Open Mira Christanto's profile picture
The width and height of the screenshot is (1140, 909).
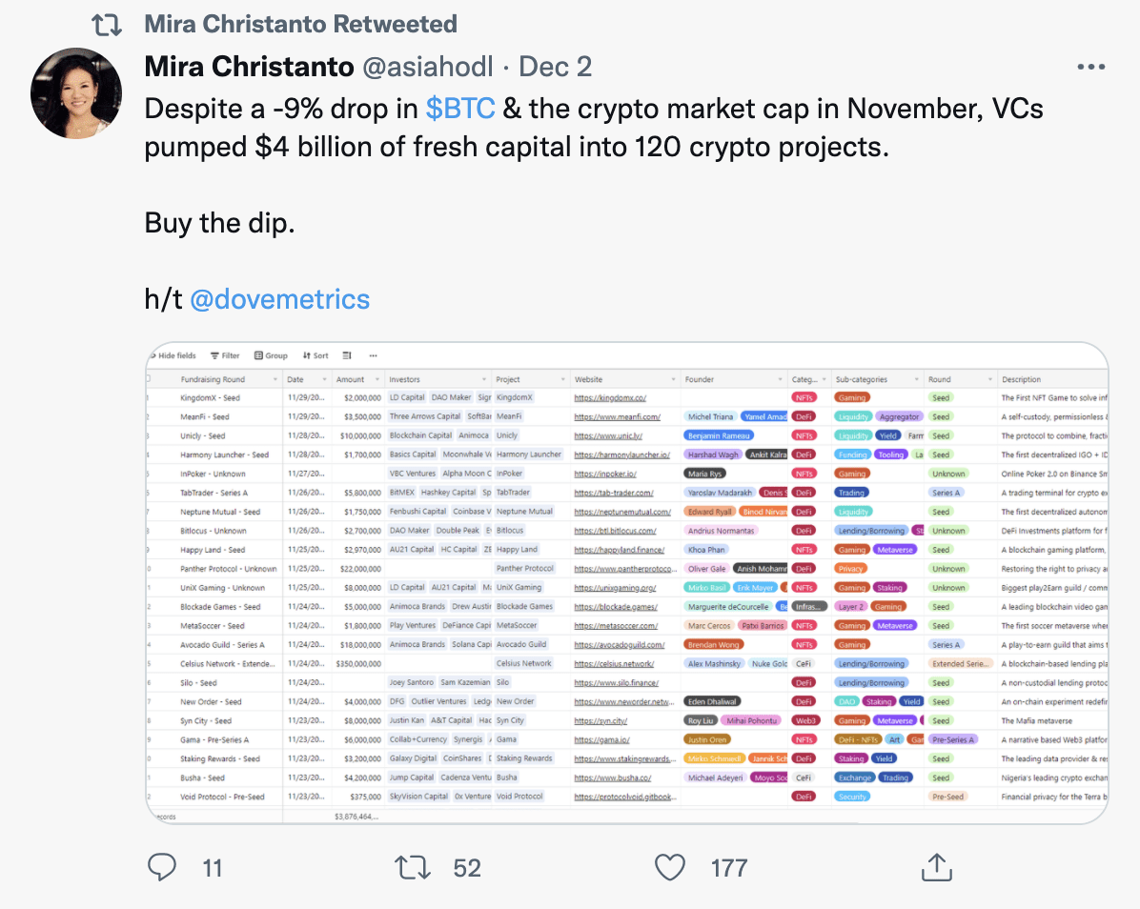coord(76,93)
